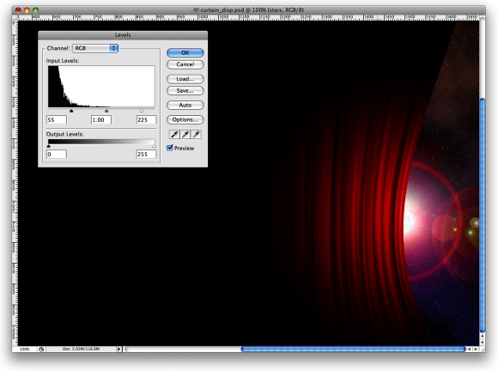Viewport: 498px width, 371px height.
Task: Open the Channel RGB dropdown
Action: (x=95, y=48)
